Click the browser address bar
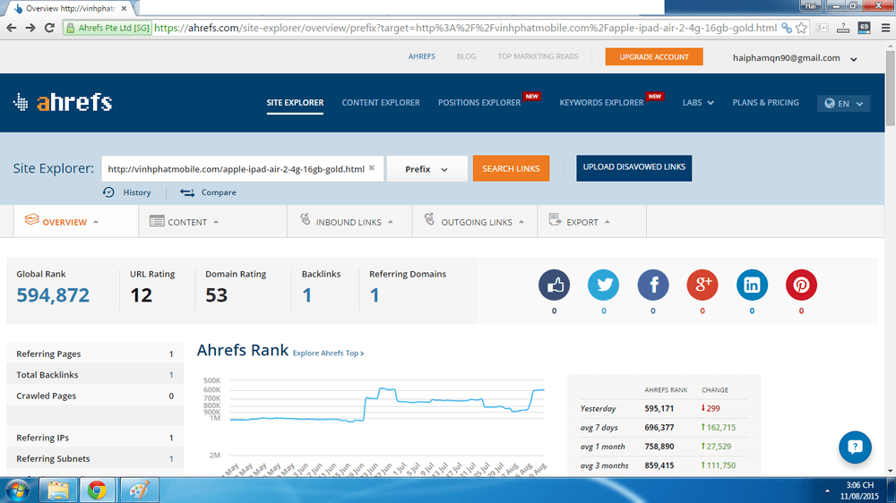Screen dimensions: 896x503 [x=465, y=28]
